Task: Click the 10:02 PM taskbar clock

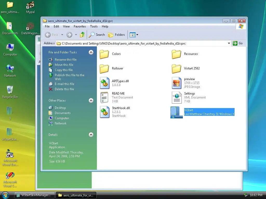Action: click(x=256, y=195)
